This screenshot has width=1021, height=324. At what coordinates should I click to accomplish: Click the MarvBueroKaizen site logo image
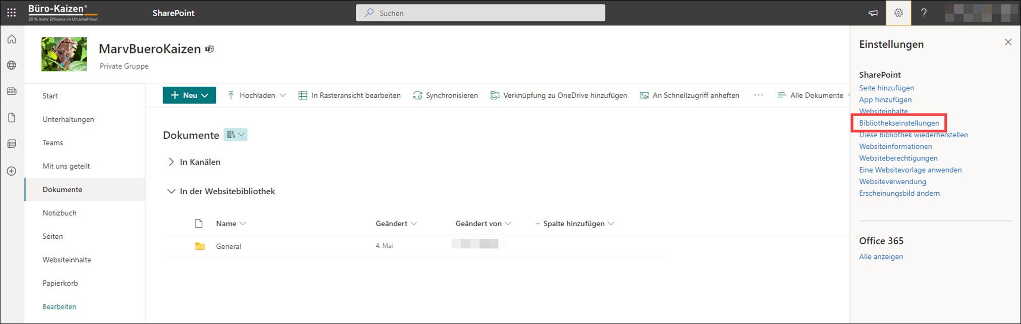pos(64,54)
